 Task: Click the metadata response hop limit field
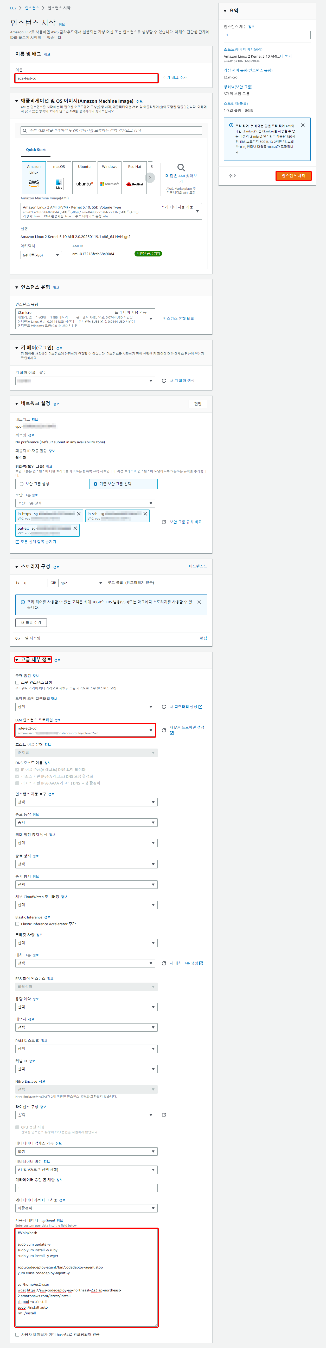click(86, 1188)
